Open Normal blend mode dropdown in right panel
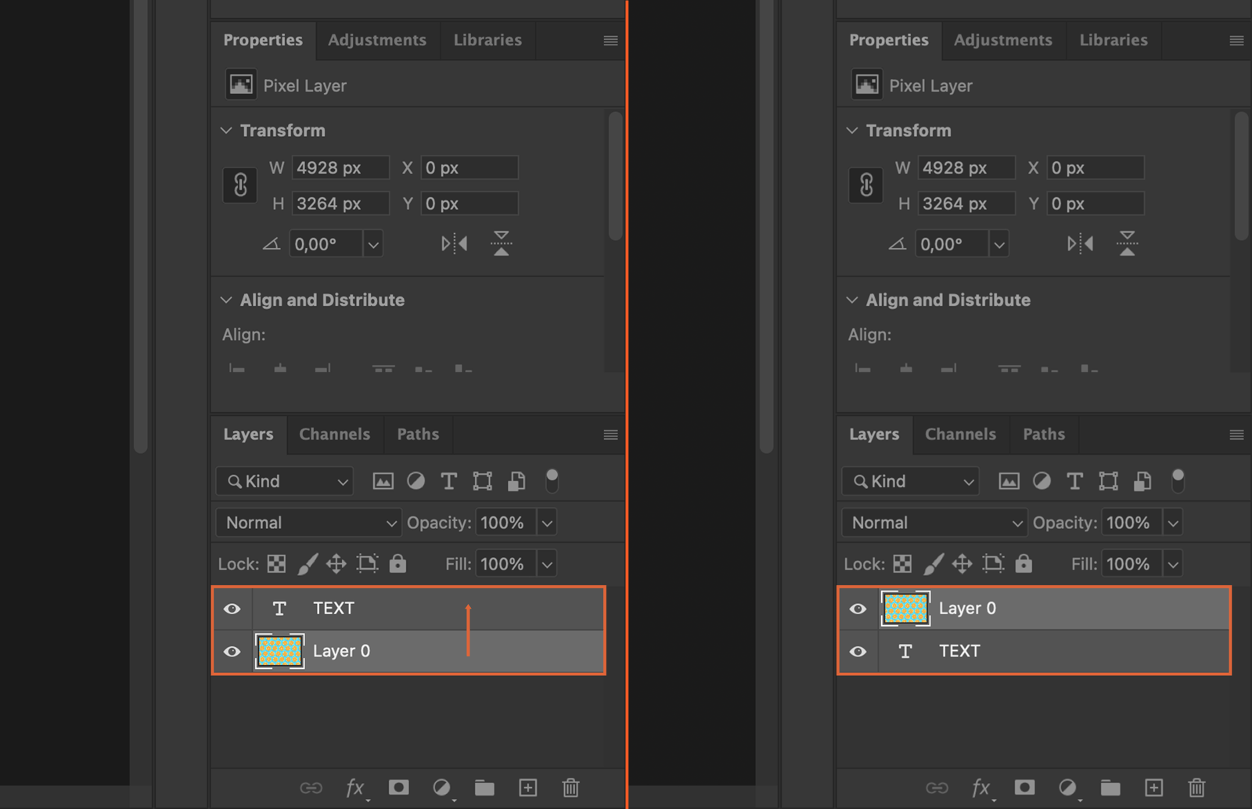 pyautogui.click(x=935, y=523)
